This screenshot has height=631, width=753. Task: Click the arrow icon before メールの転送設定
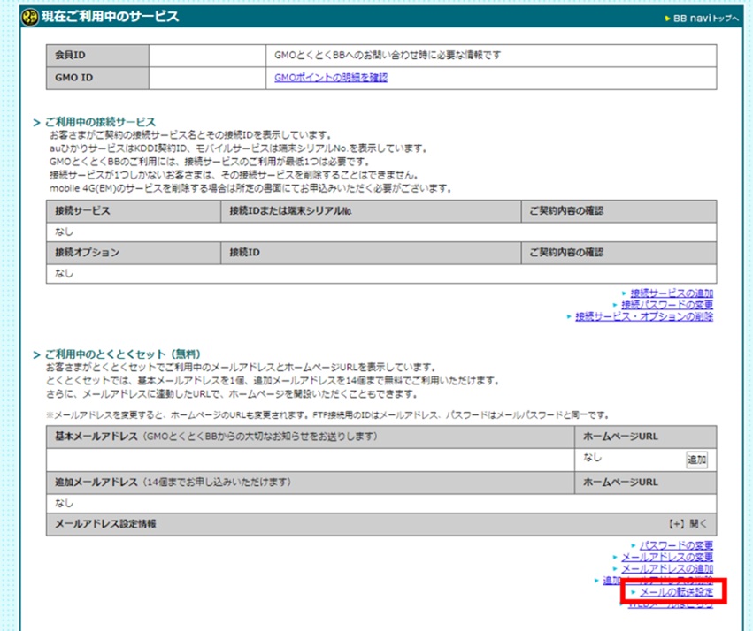click(634, 592)
